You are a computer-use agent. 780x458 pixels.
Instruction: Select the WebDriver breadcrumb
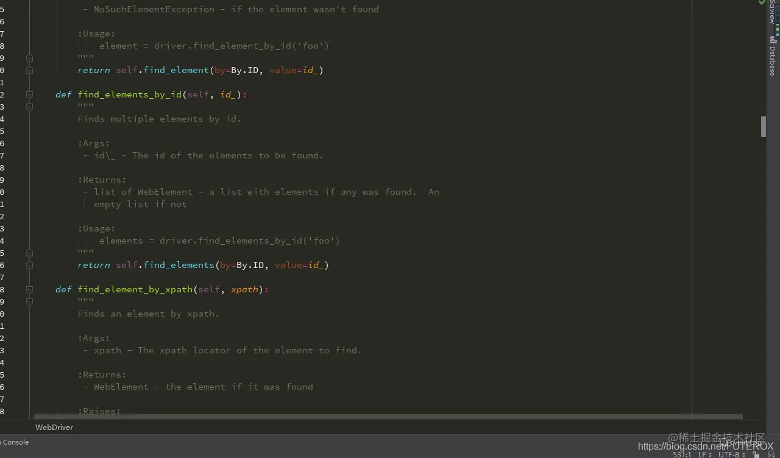click(x=54, y=428)
